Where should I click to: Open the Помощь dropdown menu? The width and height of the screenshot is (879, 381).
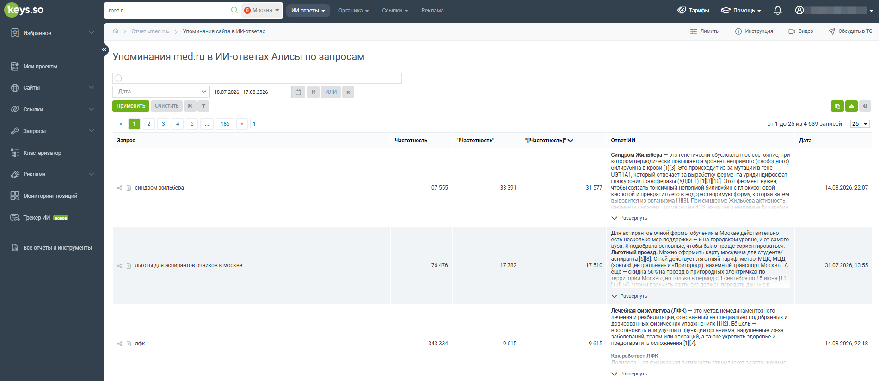coord(741,11)
